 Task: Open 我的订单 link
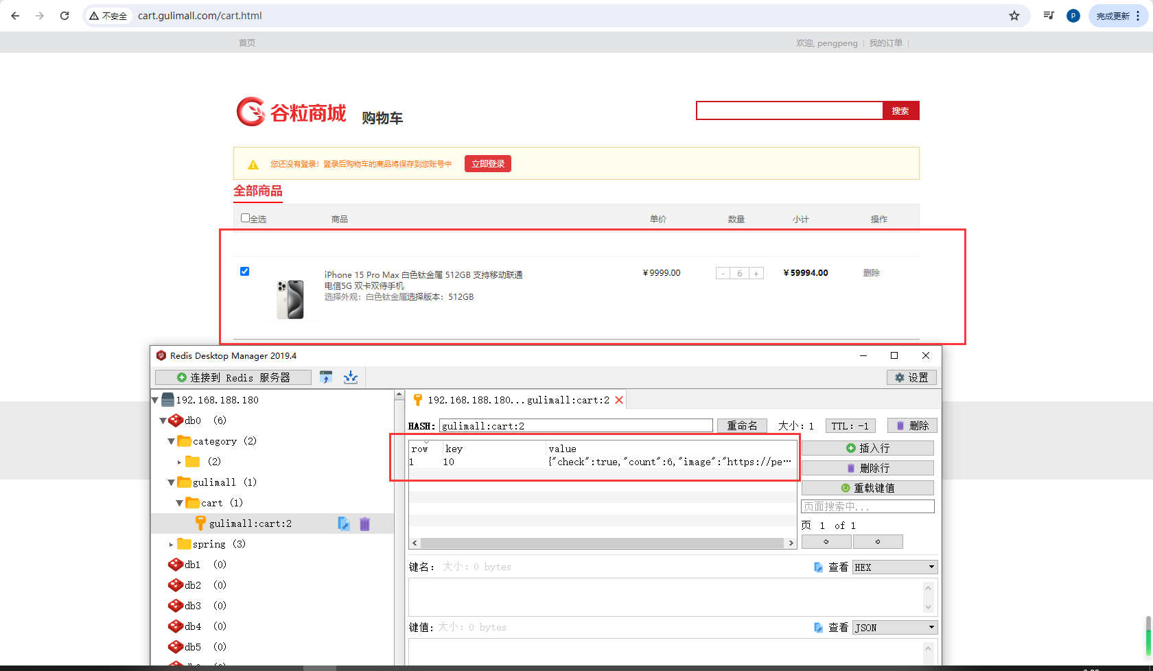tap(886, 43)
